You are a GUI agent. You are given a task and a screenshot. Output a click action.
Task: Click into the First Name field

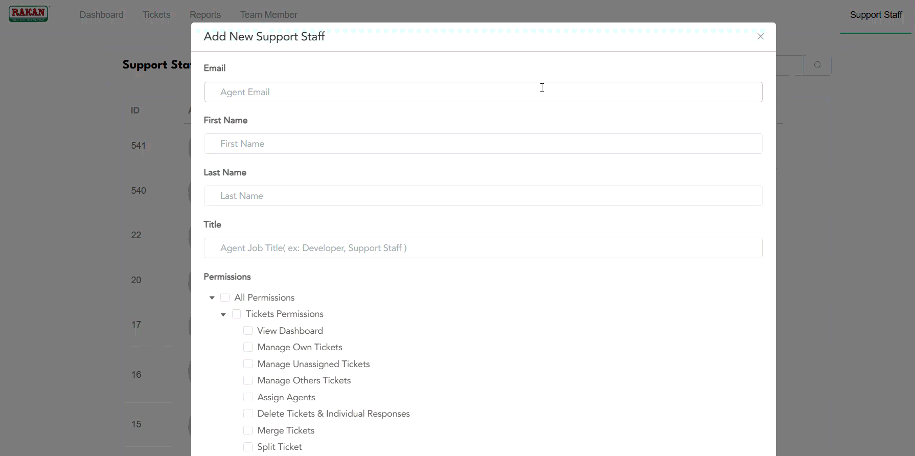coord(483,144)
